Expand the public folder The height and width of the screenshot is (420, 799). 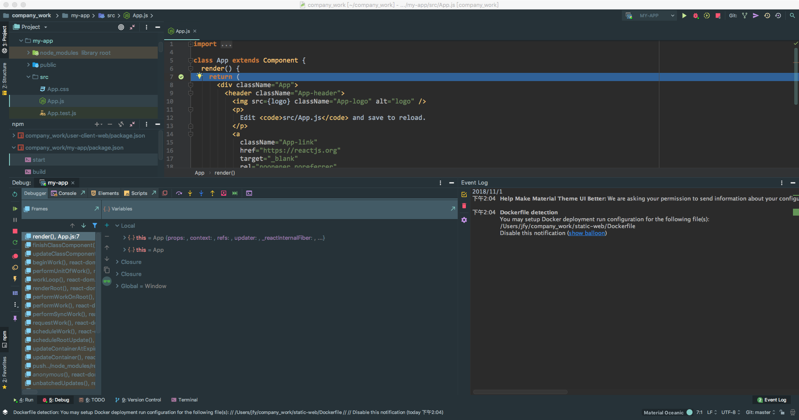[x=28, y=65]
